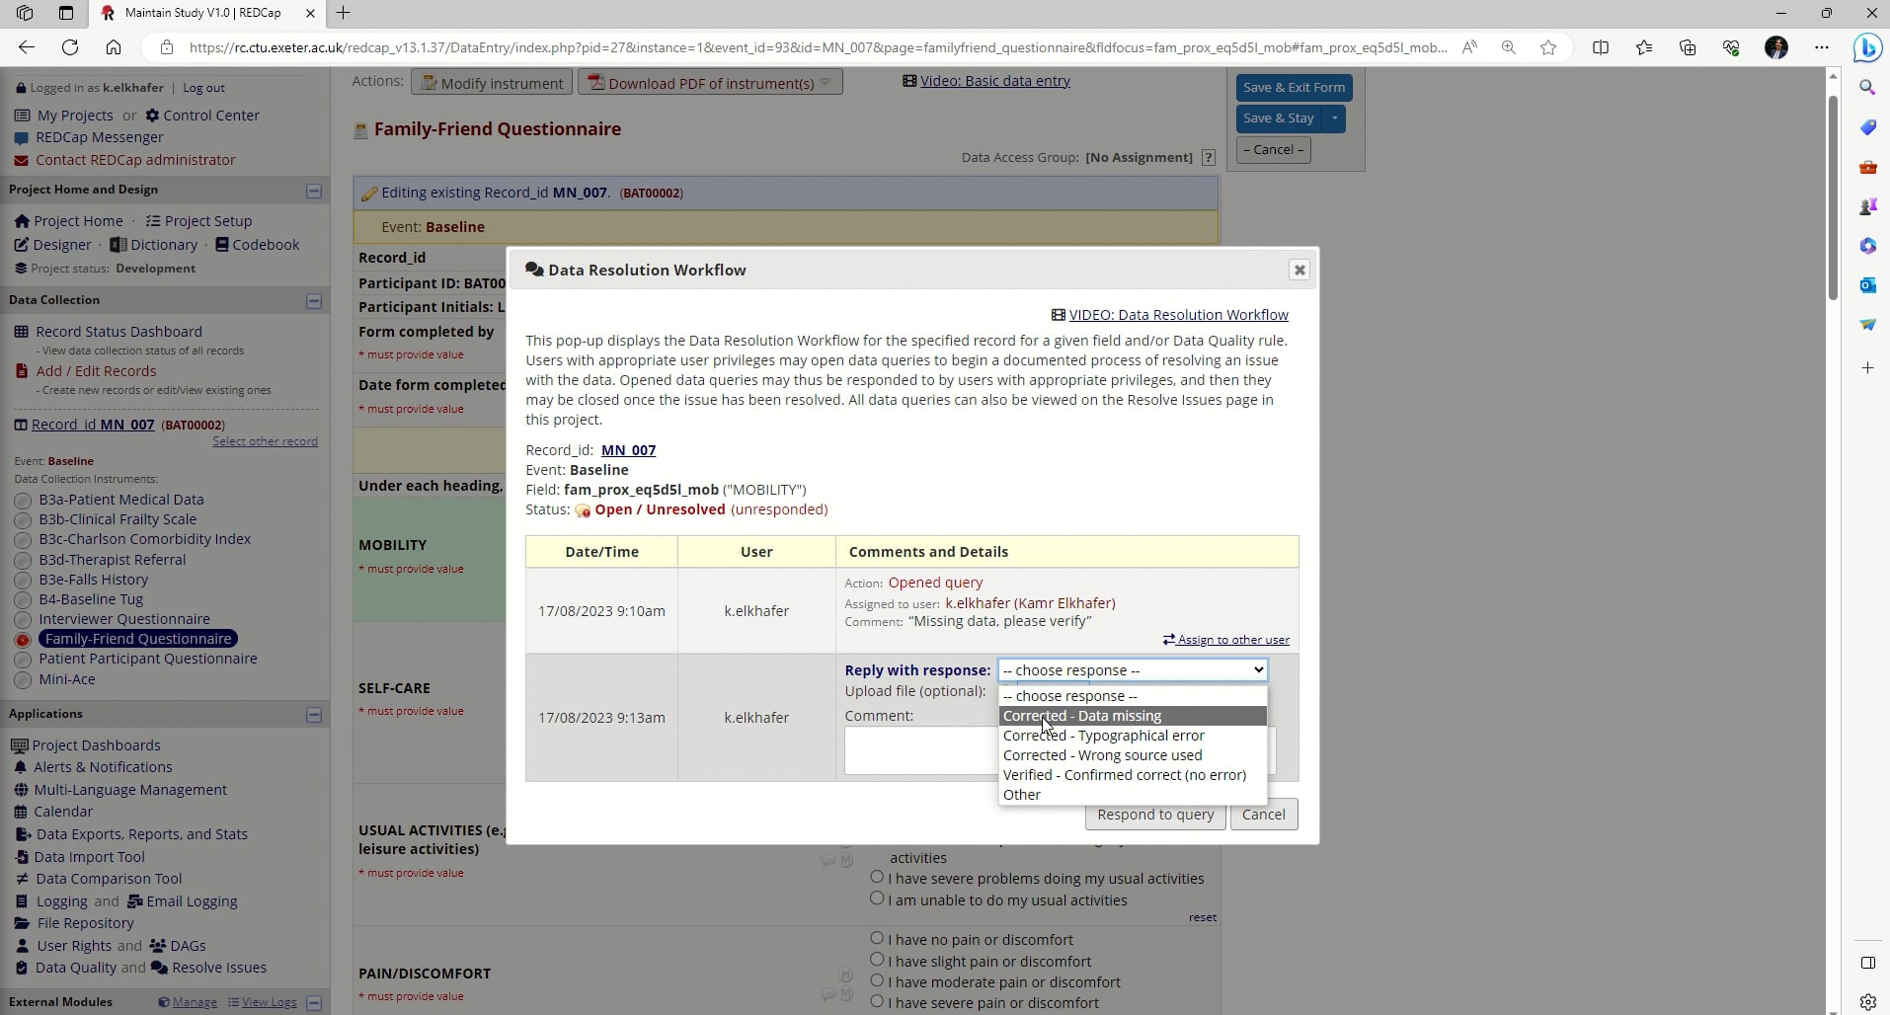Open the Data Dictionary
This screenshot has height=1015, width=1890.
pyautogui.click(x=162, y=244)
